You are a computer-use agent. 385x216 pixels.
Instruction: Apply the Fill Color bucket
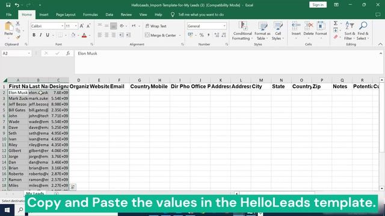click(73, 35)
